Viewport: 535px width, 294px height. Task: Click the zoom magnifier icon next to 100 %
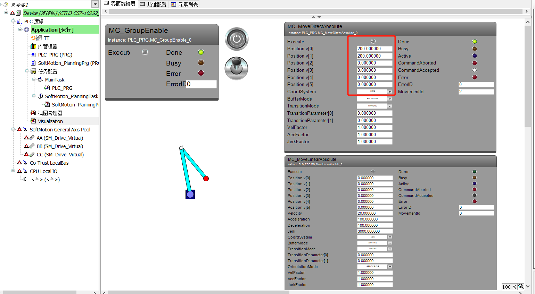[521, 287]
